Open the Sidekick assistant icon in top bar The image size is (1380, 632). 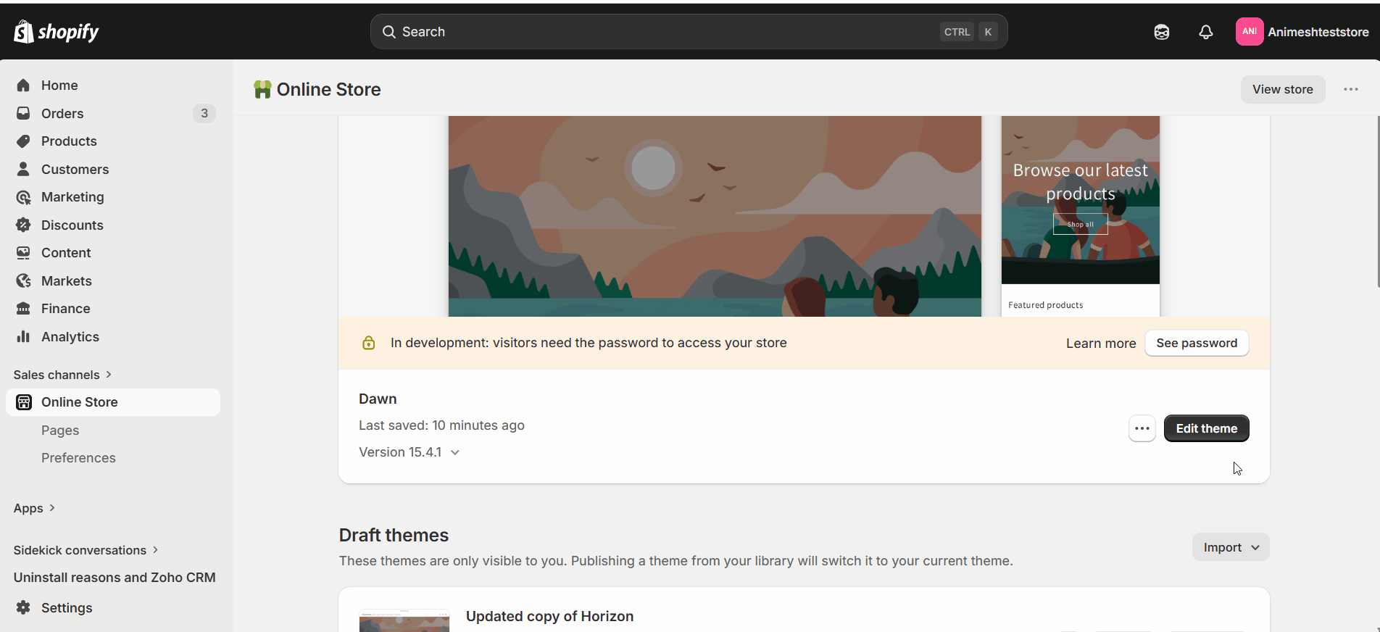1162,32
